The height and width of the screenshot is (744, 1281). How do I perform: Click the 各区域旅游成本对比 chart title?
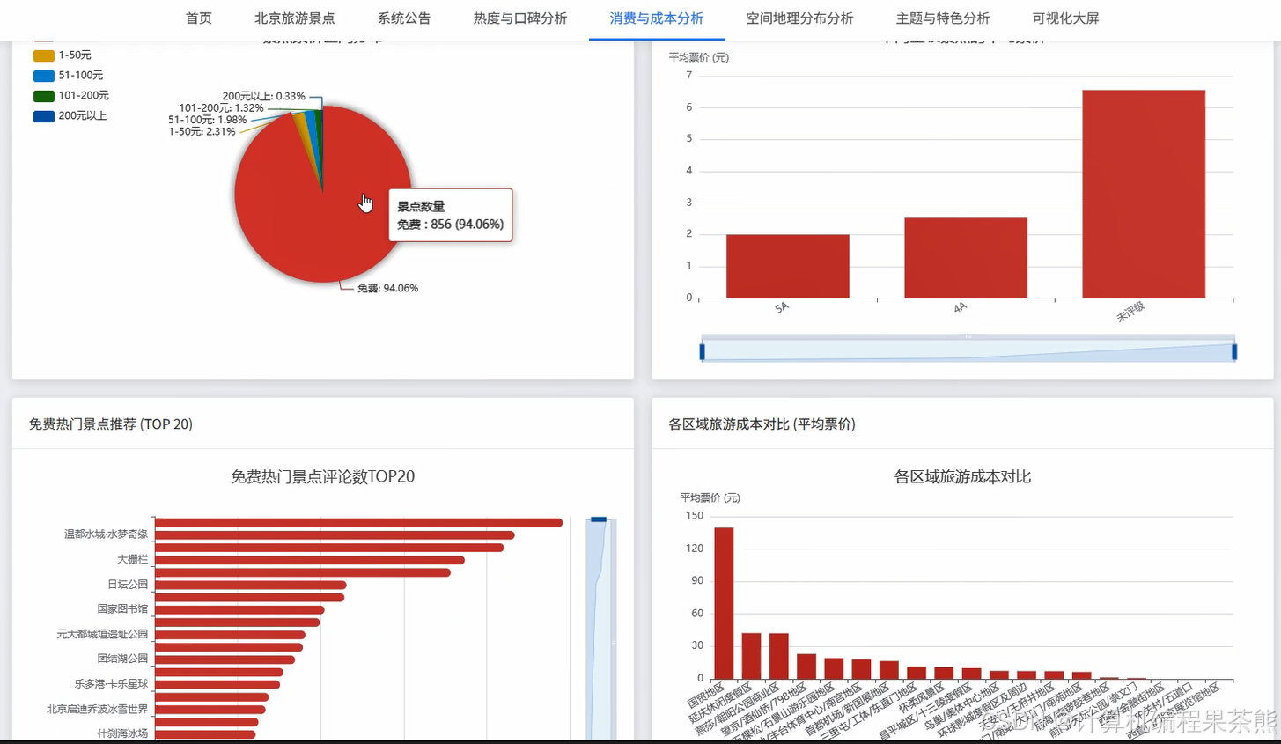click(x=962, y=476)
